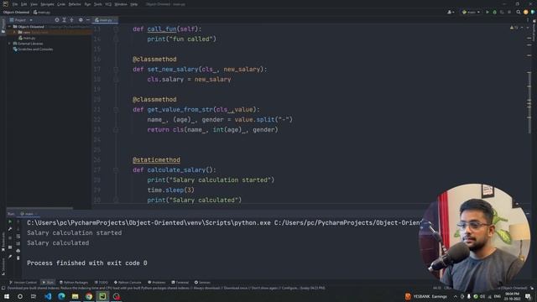Open Project panel settings gear
This screenshot has height=302, width=537.
pos(81,20)
